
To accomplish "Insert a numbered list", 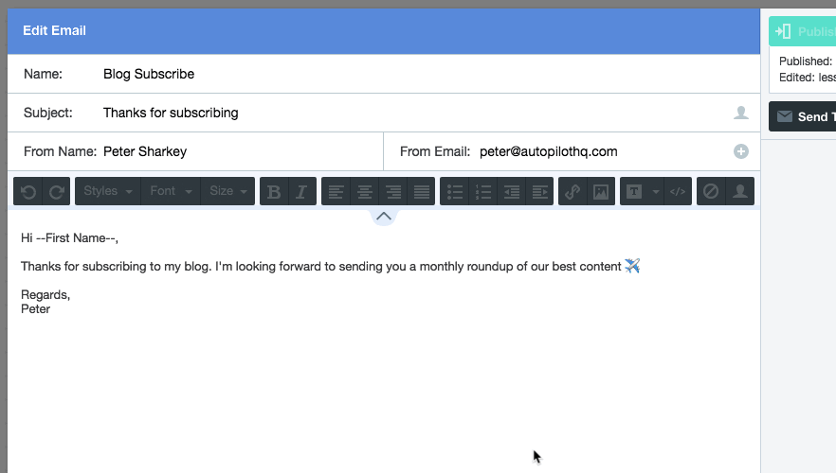I will (483, 192).
